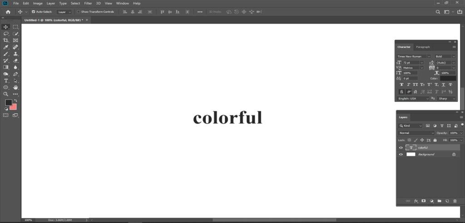Toggle the Auto-Select checkbox
This screenshot has width=465, height=223.
click(x=33, y=12)
